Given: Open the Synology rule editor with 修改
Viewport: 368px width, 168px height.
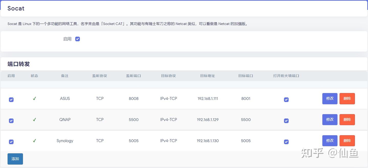Looking at the screenshot, I should (x=330, y=140).
